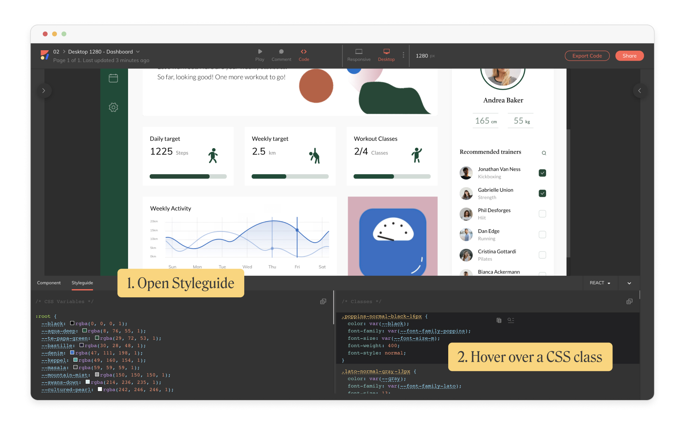The width and height of the screenshot is (685, 425).
Task: Check the Phil Desforges trainer checkbox
Action: (542, 214)
